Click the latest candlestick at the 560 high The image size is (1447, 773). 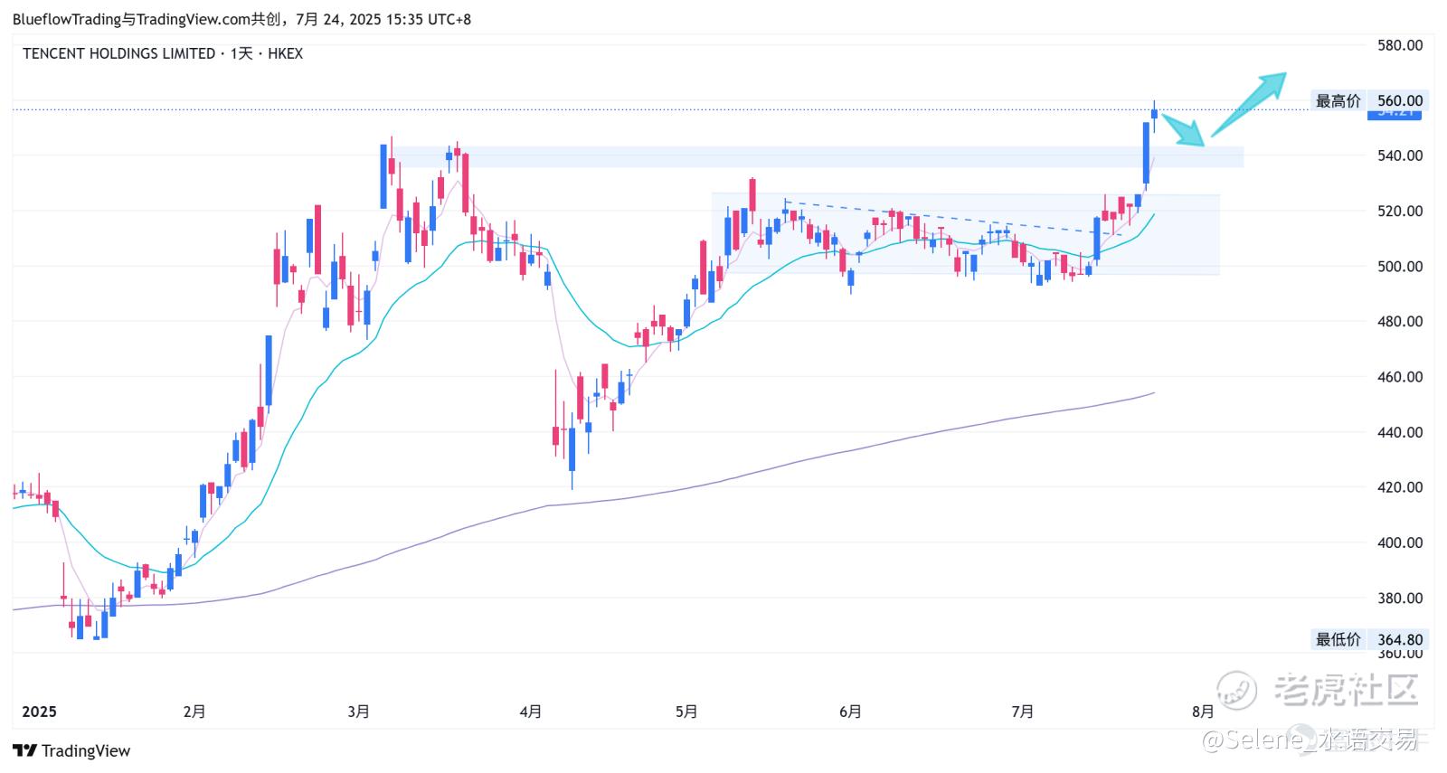tap(1154, 113)
